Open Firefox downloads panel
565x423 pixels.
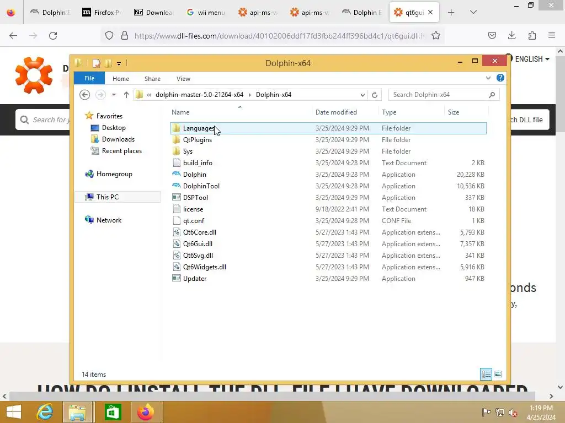click(x=511, y=35)
